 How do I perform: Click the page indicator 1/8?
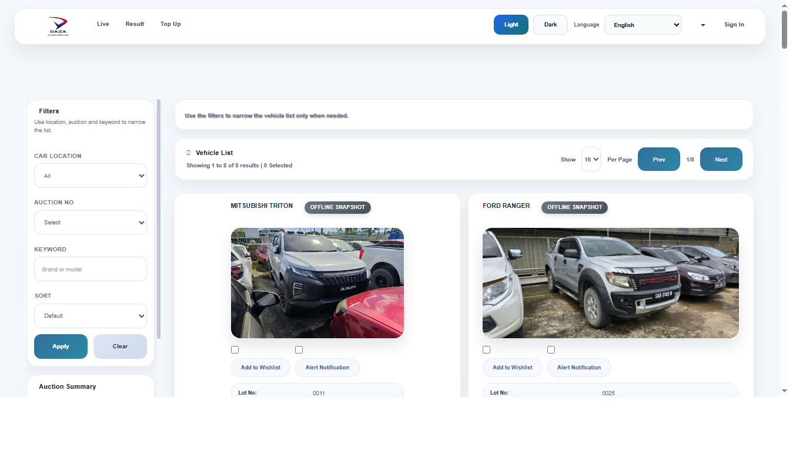(x=690, y=160)
